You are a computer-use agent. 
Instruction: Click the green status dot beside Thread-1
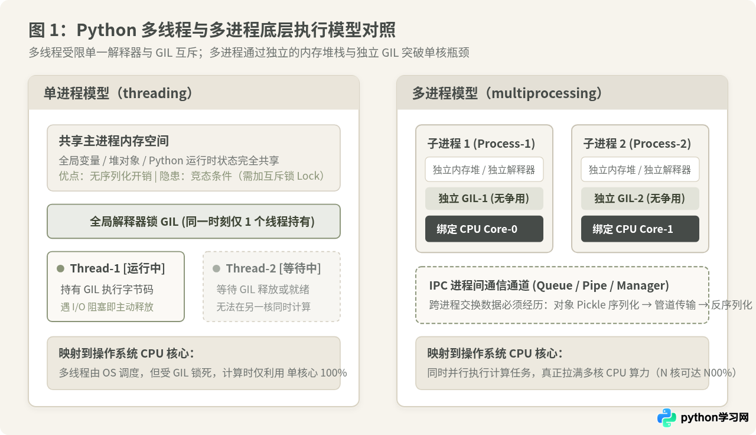60,268
